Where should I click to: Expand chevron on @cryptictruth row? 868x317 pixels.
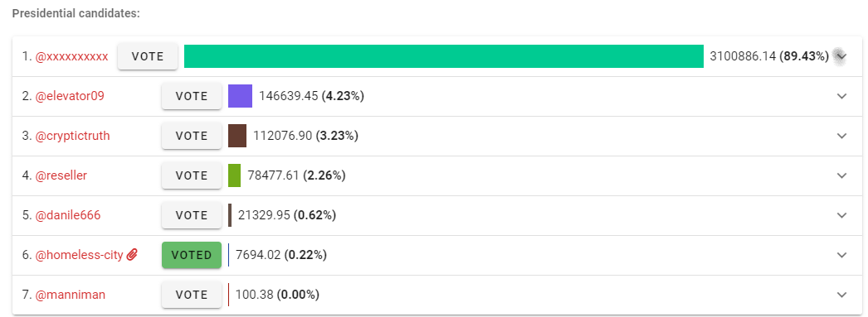click(841, 136)
